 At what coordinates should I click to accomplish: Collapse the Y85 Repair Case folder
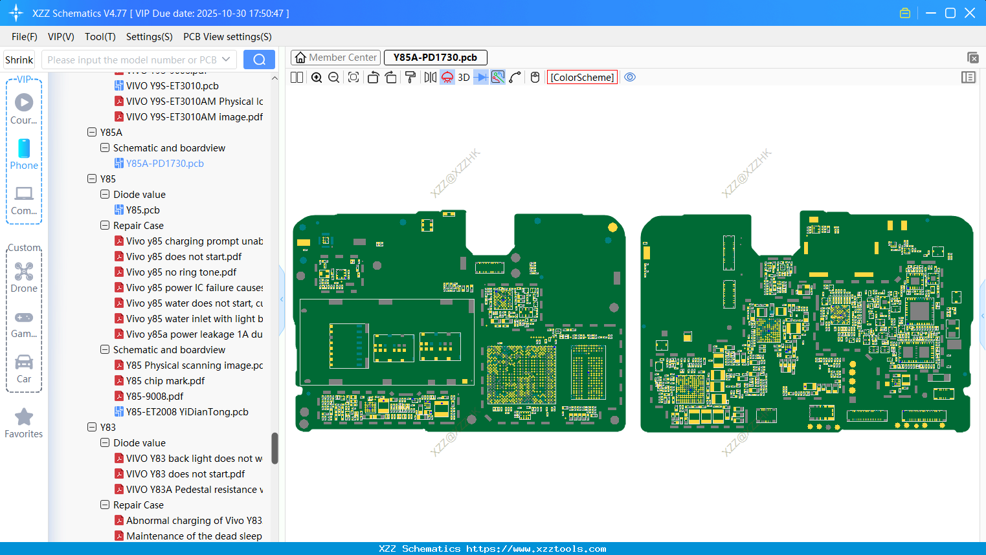(x=105, y=226)
